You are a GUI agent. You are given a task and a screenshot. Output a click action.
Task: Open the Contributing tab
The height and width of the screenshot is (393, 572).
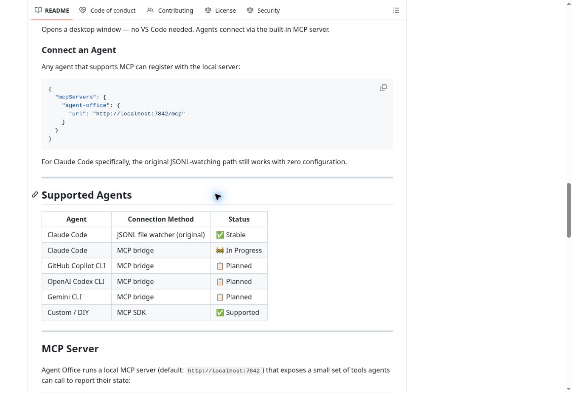(x=170, y=10)
